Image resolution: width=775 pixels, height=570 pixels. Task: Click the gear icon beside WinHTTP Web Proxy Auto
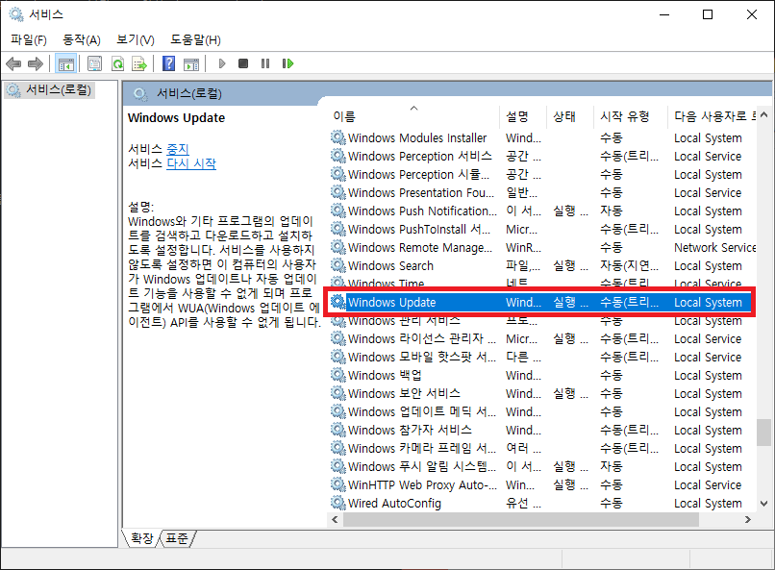coord(338,484)
